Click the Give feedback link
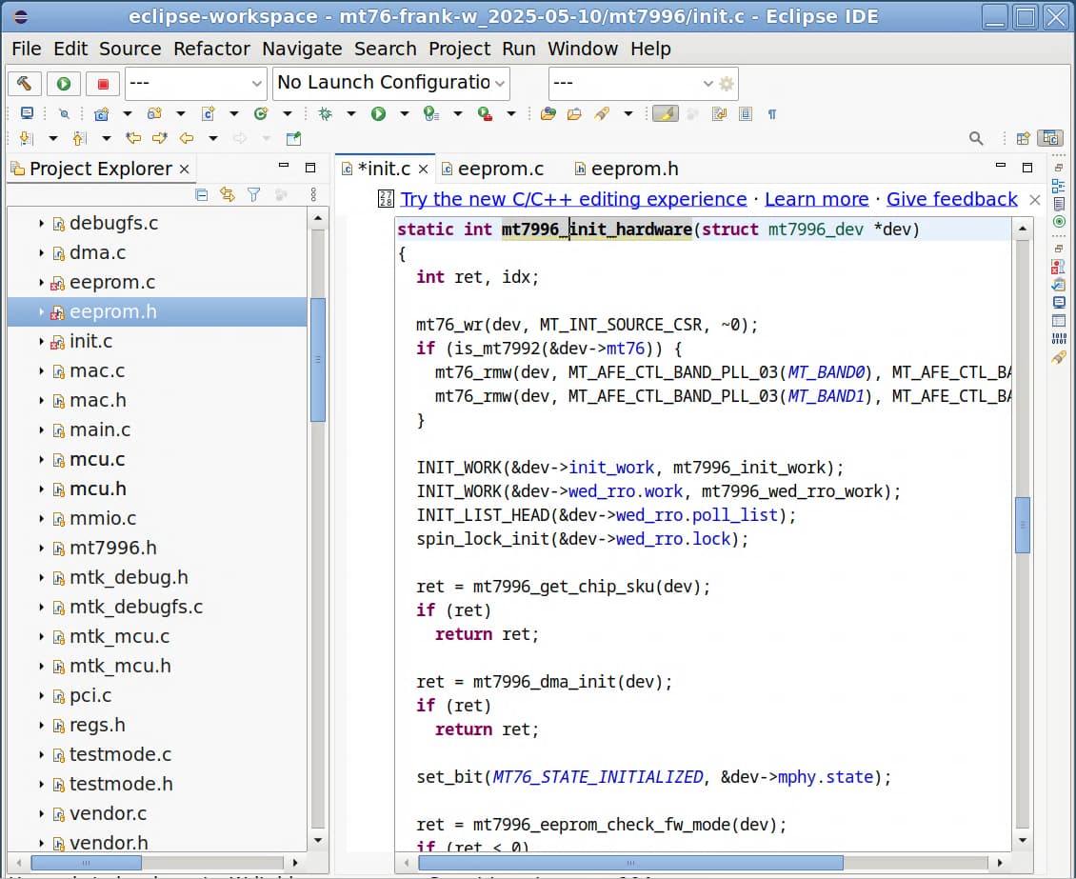The image size is (1076, 879). click(952, 199)
